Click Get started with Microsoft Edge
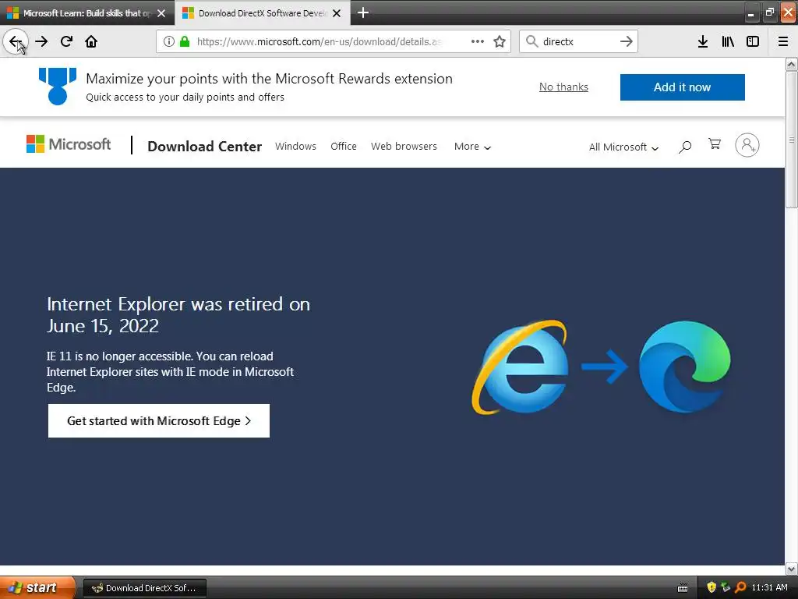798x599 pixels. click(x=159, y=420)
